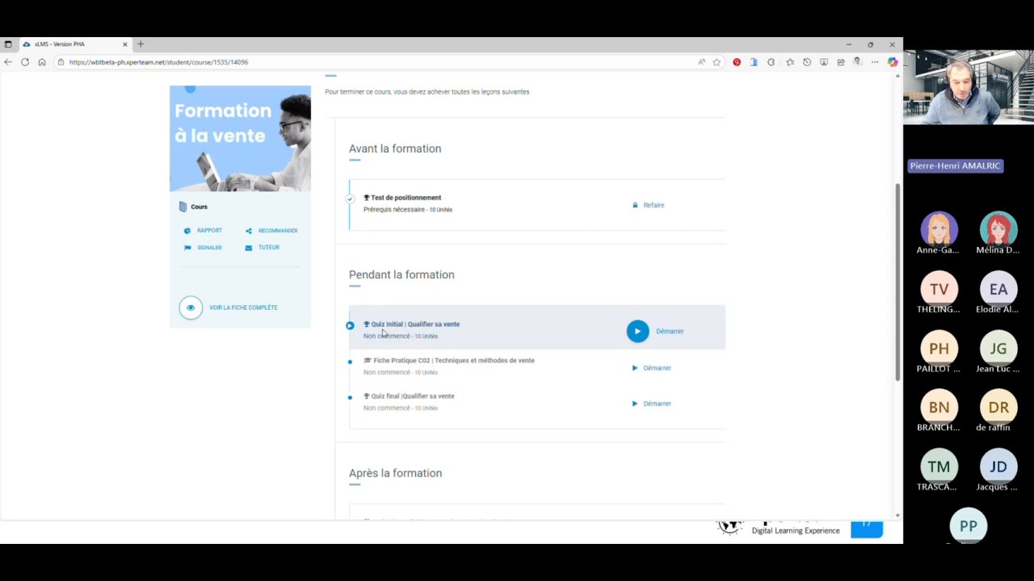Click Démarrer link for Quiz initial
Image resolution: width=1034 pixels, height=581 pixels.
[x=670, y=331]
